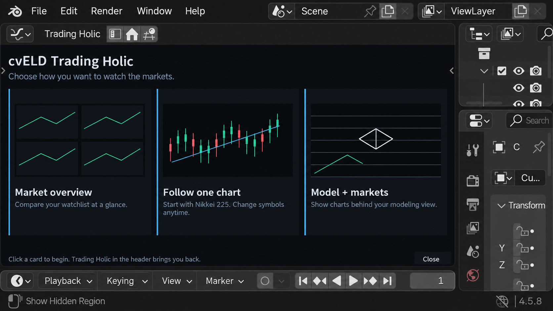Select the Scene Collection archive icon
The height and width of the screenshot is (311, 553).
[x=484, y=54]
